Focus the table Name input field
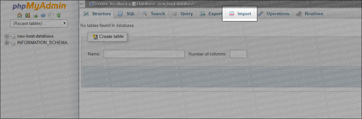 [x=144, y=54]
